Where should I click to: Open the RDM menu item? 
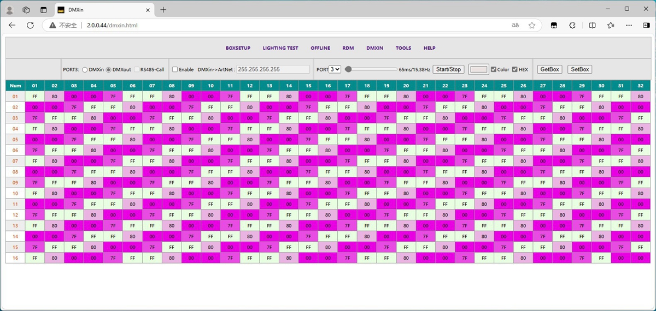[348, 48]
